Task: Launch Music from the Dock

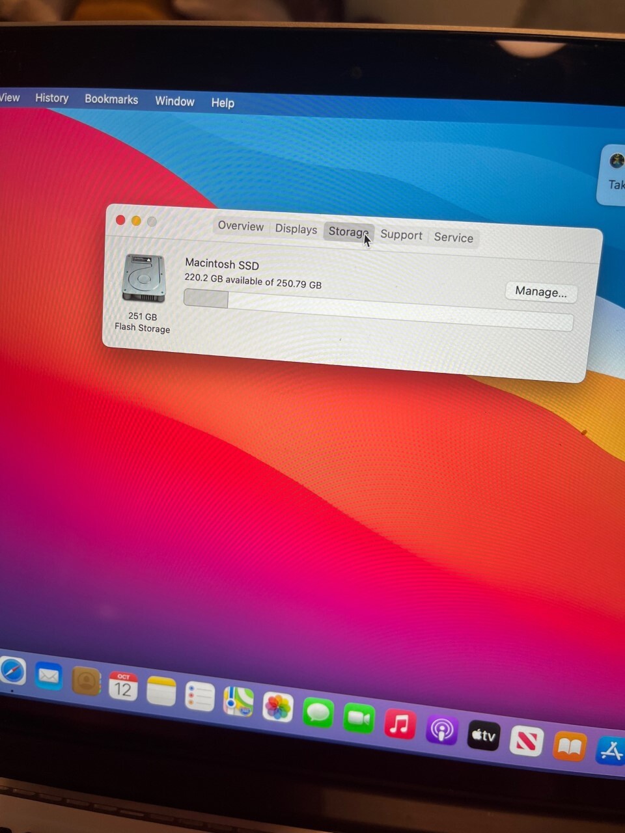Action: point(400,724)
